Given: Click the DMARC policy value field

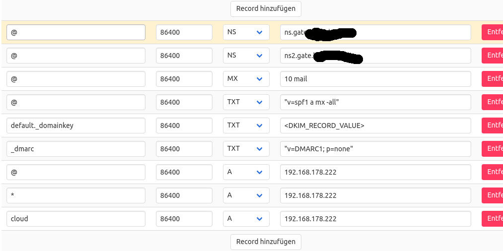Looking at the screenshot, I should pyautogui.click(x=375, y=149).
